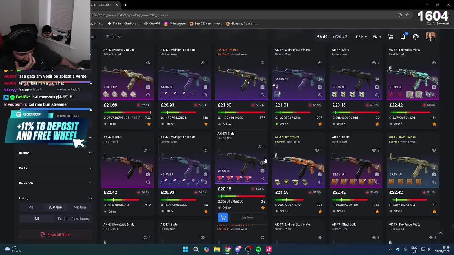Screen dimensions: 454x255
Task: Expand the Charms filter section
Action: (55, 153)
